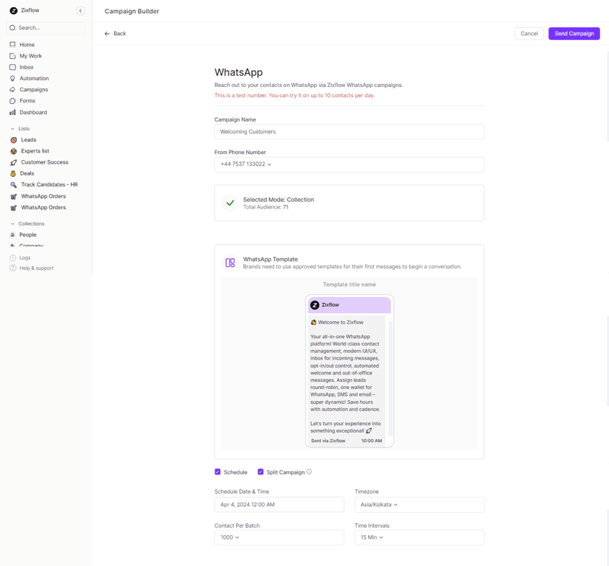Click the Send Campaign button

pos(574,34)
